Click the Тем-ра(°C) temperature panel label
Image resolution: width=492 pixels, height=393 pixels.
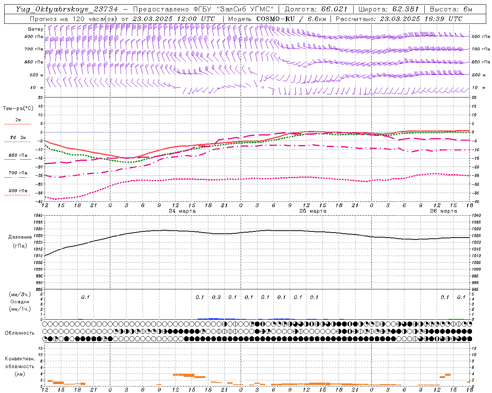point(18,109)
